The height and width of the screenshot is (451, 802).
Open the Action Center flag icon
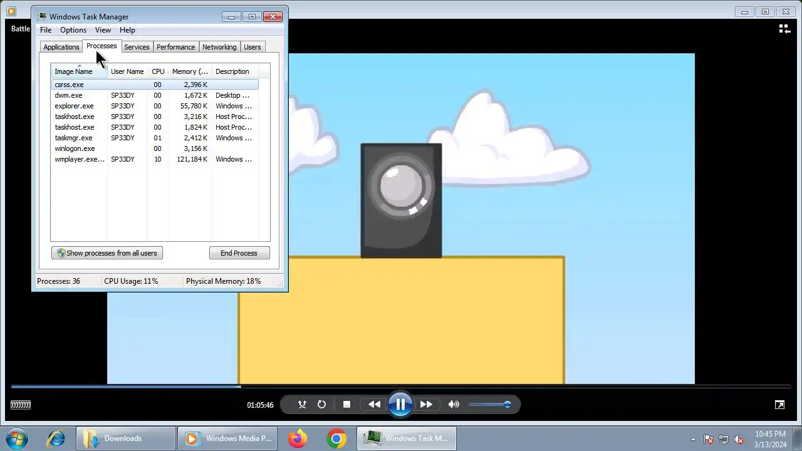[x=709, y=439]
